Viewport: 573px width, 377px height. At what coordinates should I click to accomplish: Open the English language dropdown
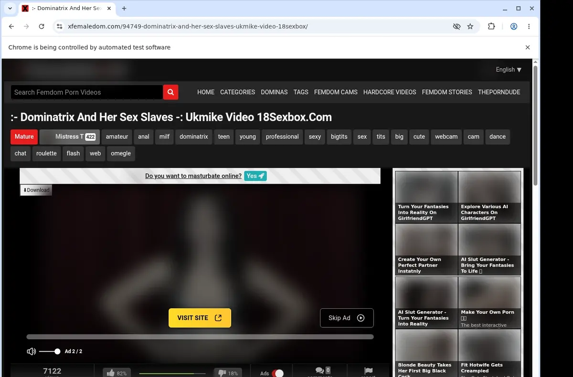509,70
